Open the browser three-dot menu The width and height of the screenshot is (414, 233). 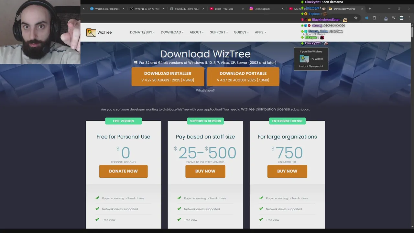409,18
